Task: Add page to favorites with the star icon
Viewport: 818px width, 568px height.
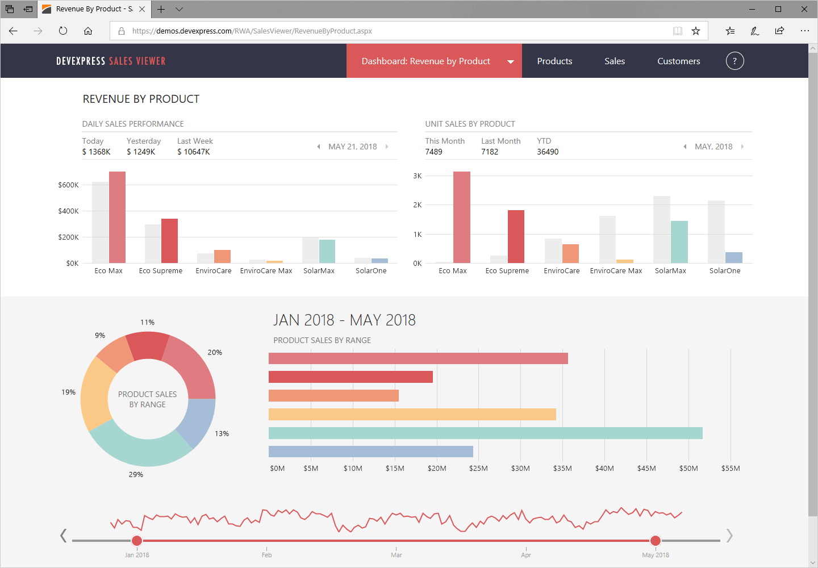Action: click(x=696, y=31)
